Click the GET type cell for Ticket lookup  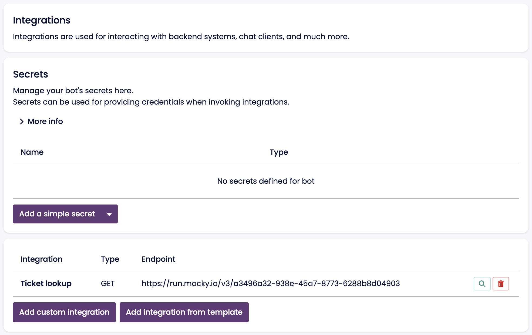coord(107,283)
